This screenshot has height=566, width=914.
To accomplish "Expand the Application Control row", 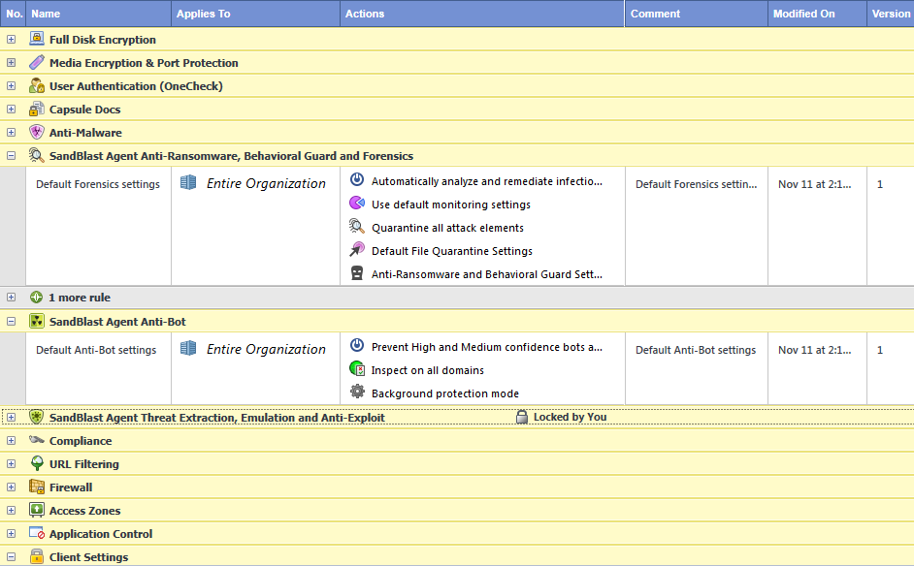I will 11,533.
